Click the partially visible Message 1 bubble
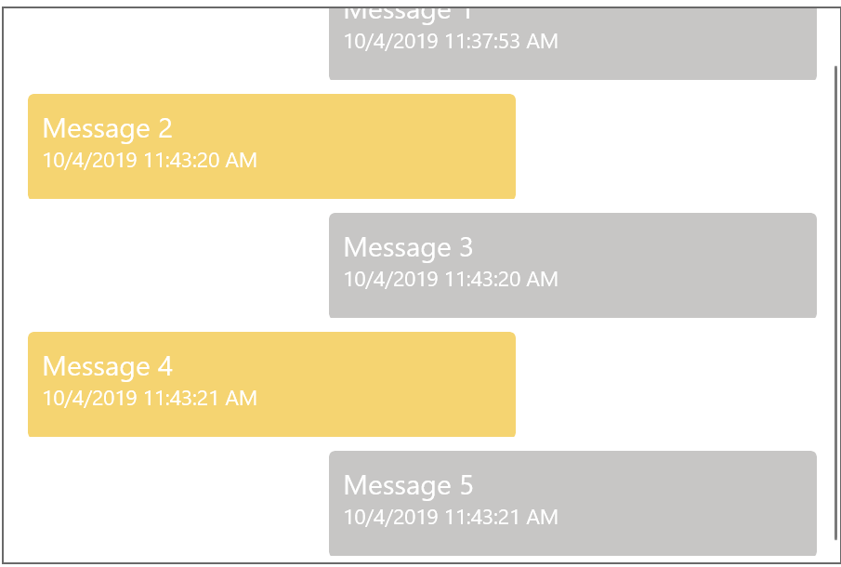 572,44
